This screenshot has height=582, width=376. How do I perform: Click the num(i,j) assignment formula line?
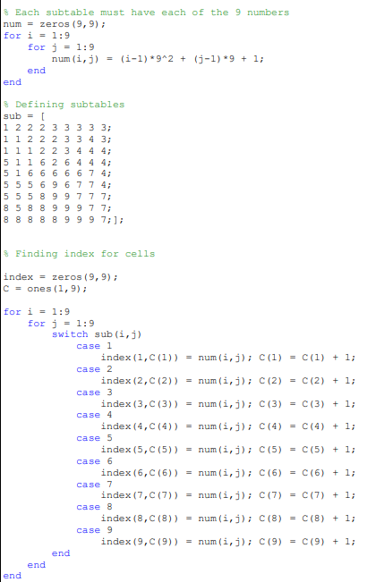(x=158, y=59)
